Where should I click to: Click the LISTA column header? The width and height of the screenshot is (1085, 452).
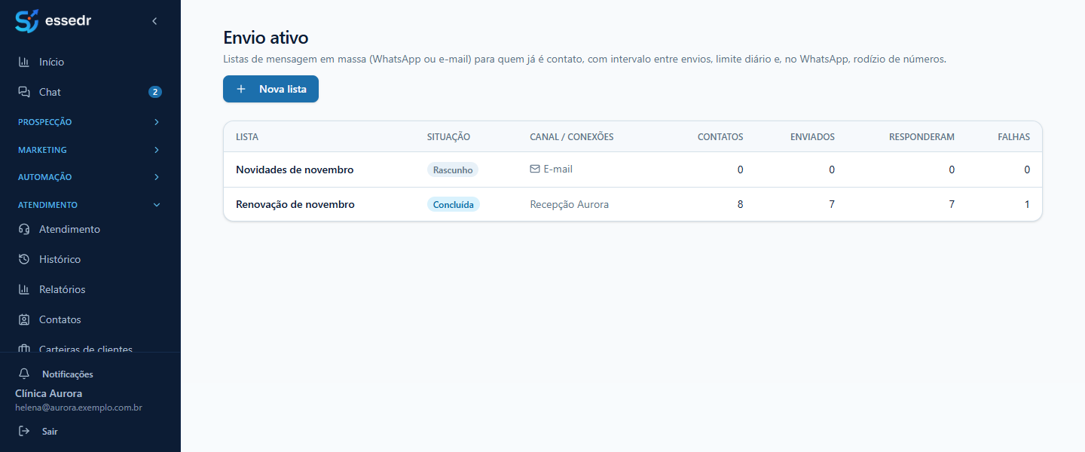[x=247, y=137]
